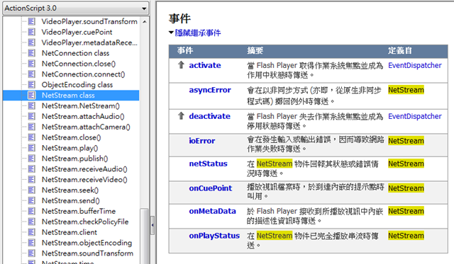Select NetStream.close() topic
Viewport: 454px width, 264px height.
click(x=71, y=137)
